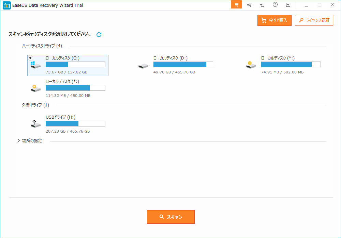Click the import scan session icon

pos(262,5)
